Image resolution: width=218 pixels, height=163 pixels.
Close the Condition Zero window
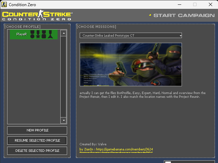(211, 4)
